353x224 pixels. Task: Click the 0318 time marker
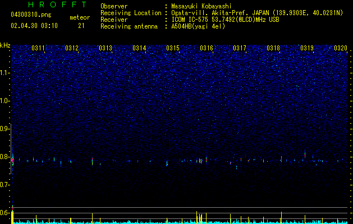click(x=273, y=48)
